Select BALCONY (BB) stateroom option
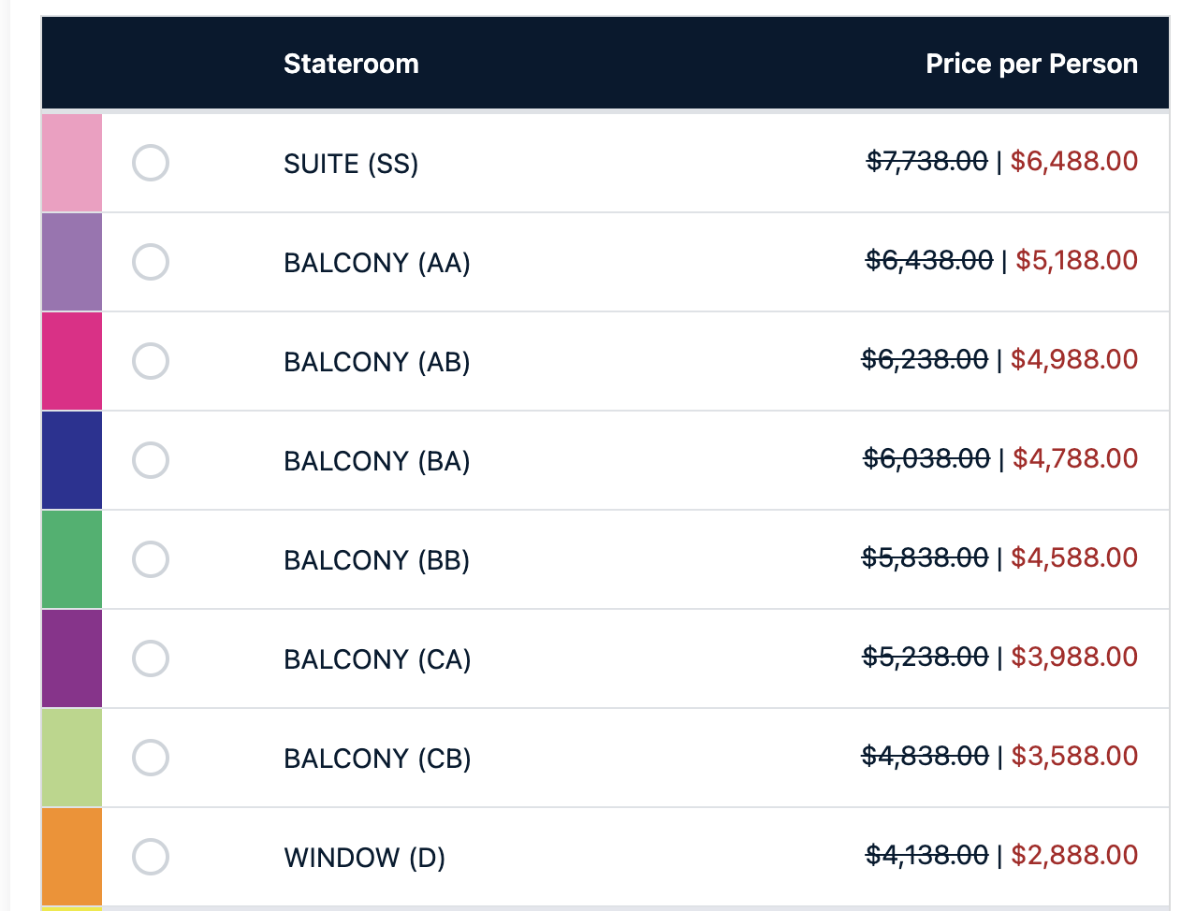 point(151,559)
